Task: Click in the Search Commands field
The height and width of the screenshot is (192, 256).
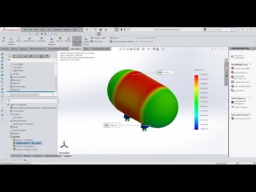Action: click(218, 29)
